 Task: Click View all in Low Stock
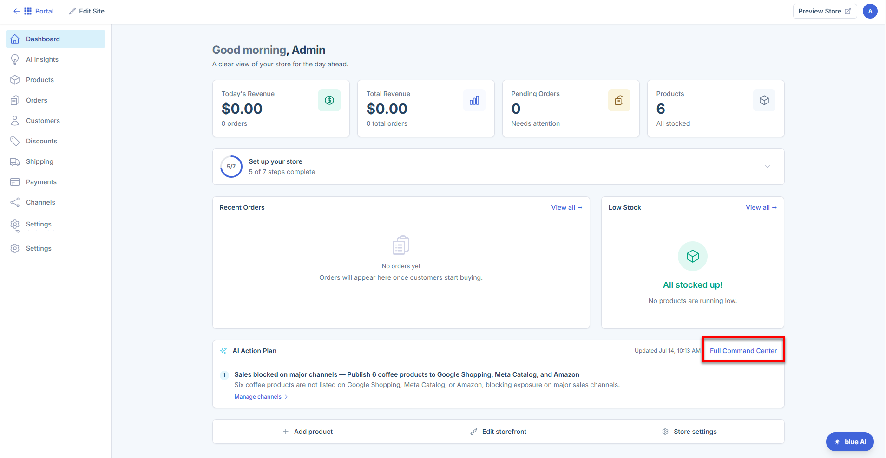point(761,207)
